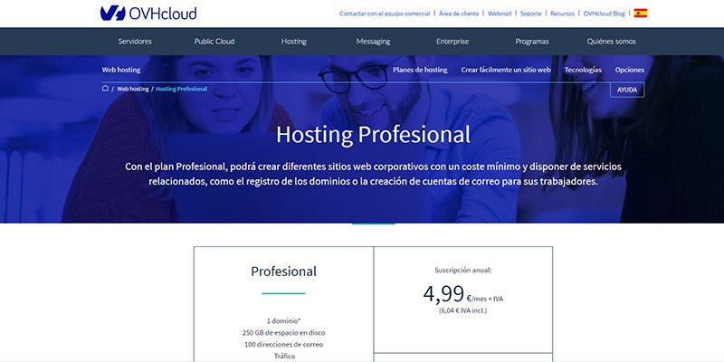This screenshot has height=362, width=724.
Task: Click 100 direcciones de correo line
Action: [283, 345]
